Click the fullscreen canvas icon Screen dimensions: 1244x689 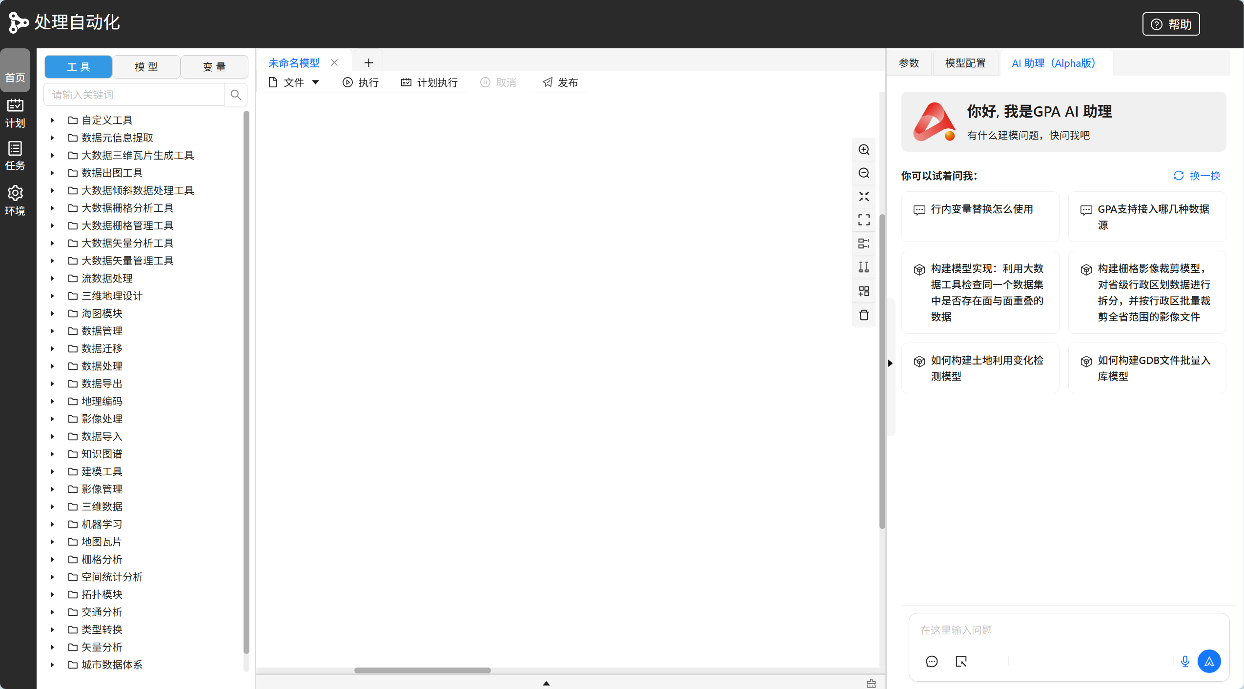click(x=864, y=220)
